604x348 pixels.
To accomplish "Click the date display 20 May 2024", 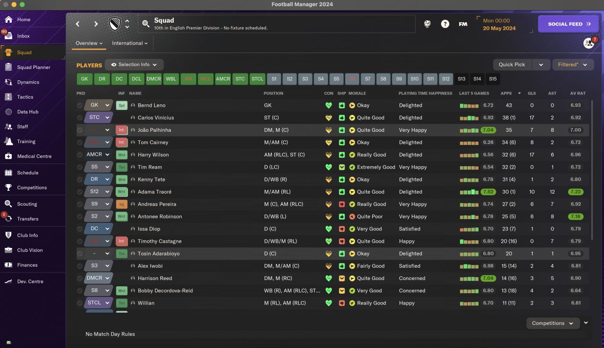I will tap(499, 28).
